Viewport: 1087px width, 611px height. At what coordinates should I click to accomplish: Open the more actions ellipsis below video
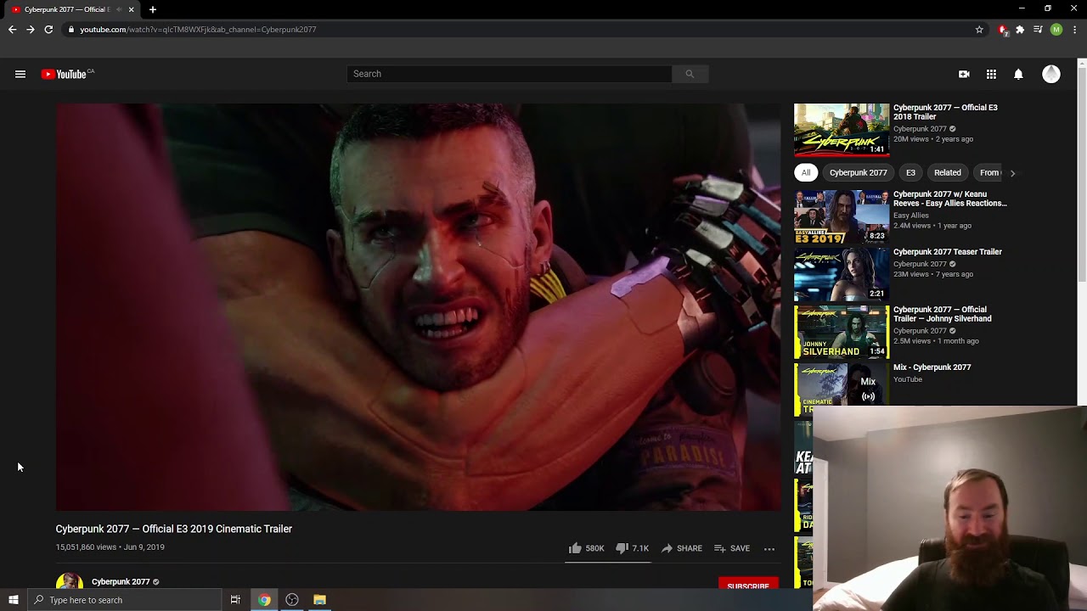[x=769, y=549]
